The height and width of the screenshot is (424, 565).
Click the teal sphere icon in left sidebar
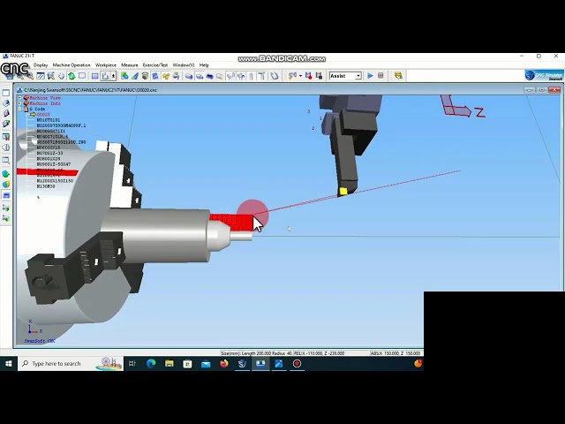pos(6,174)
